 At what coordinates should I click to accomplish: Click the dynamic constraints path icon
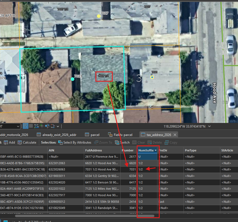53,126
